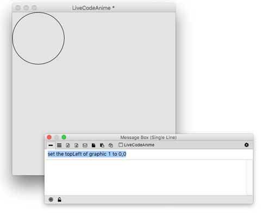
Task: Select the single line mode icon
Action: tap(51, 145)
